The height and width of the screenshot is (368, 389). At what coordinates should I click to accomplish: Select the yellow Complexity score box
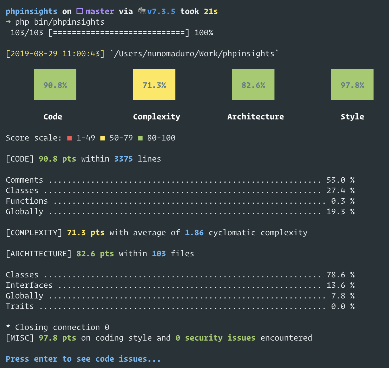(154, 84)
